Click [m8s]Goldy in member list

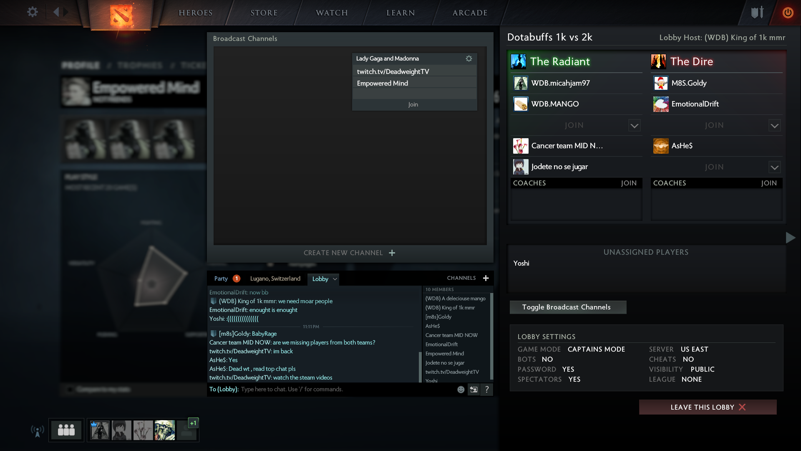438,317
